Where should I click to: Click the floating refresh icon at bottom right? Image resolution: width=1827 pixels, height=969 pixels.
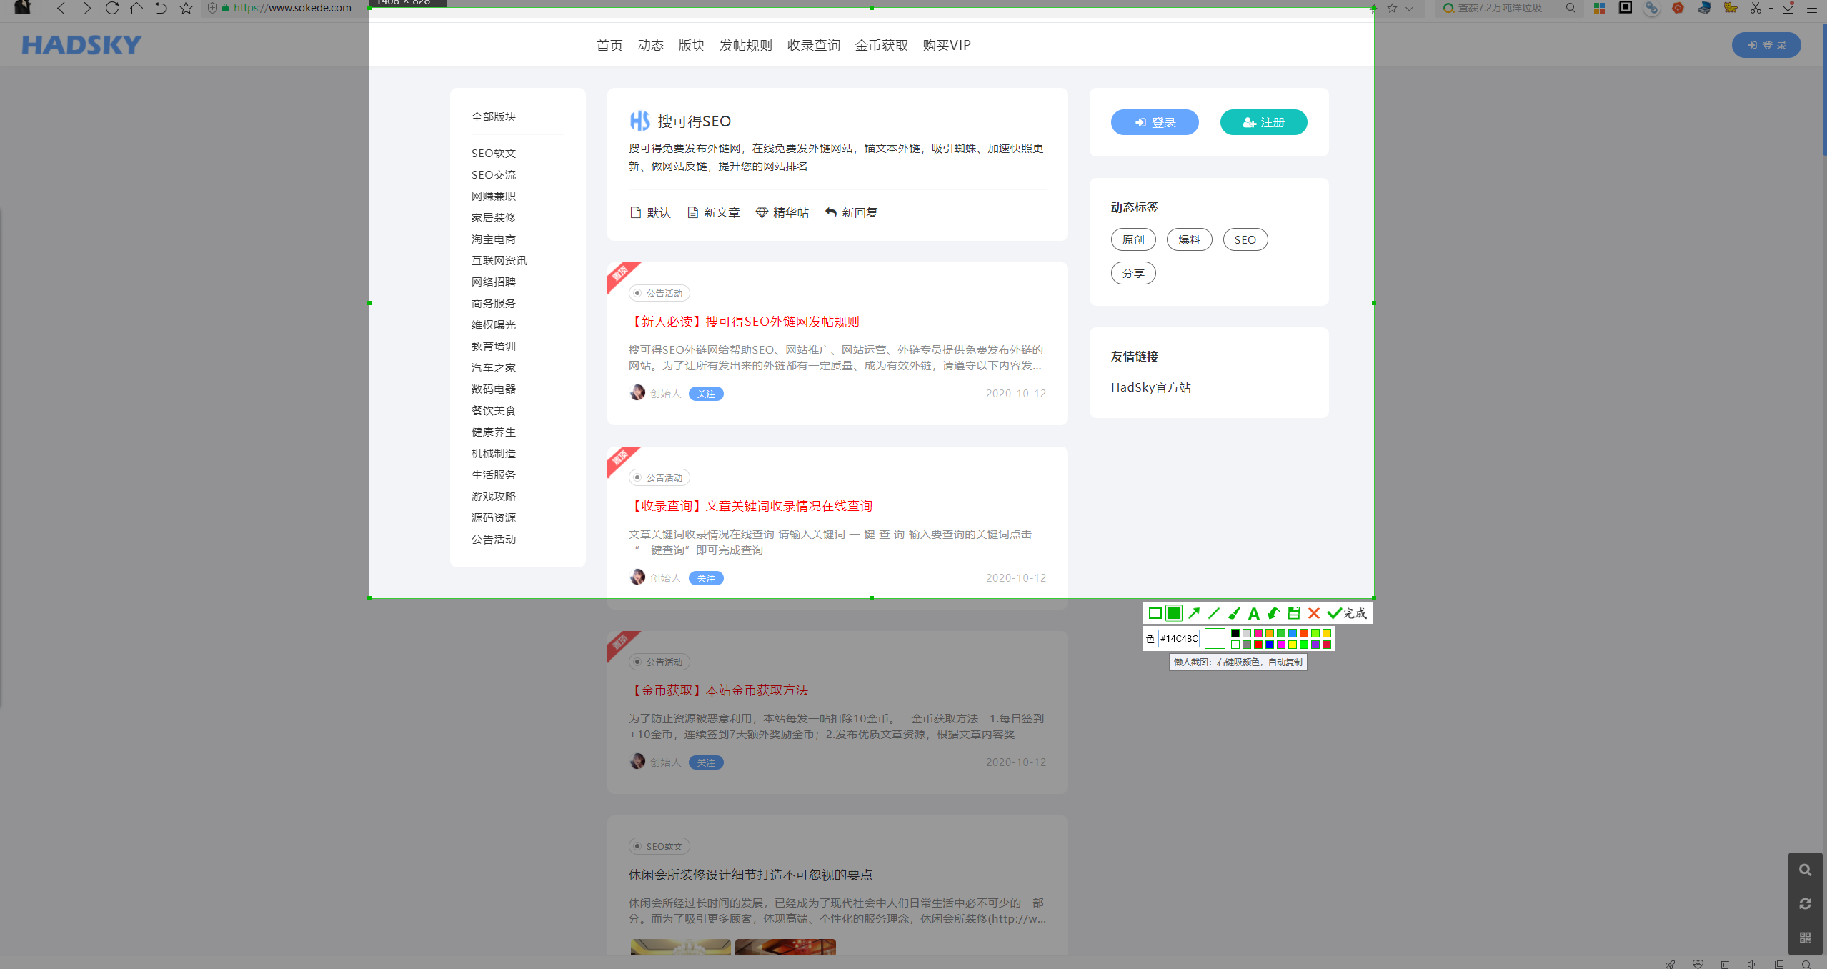click(1805, 903)
